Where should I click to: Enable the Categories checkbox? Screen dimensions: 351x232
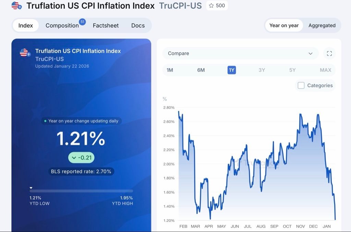[x=301, y=86]
